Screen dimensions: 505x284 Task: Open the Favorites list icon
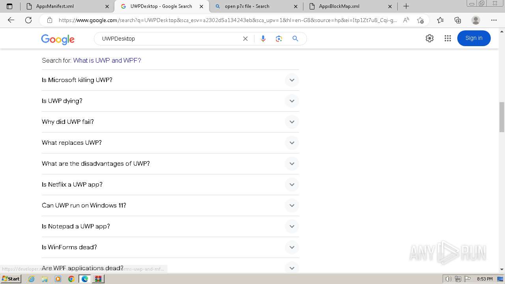(x=440, y=20)
